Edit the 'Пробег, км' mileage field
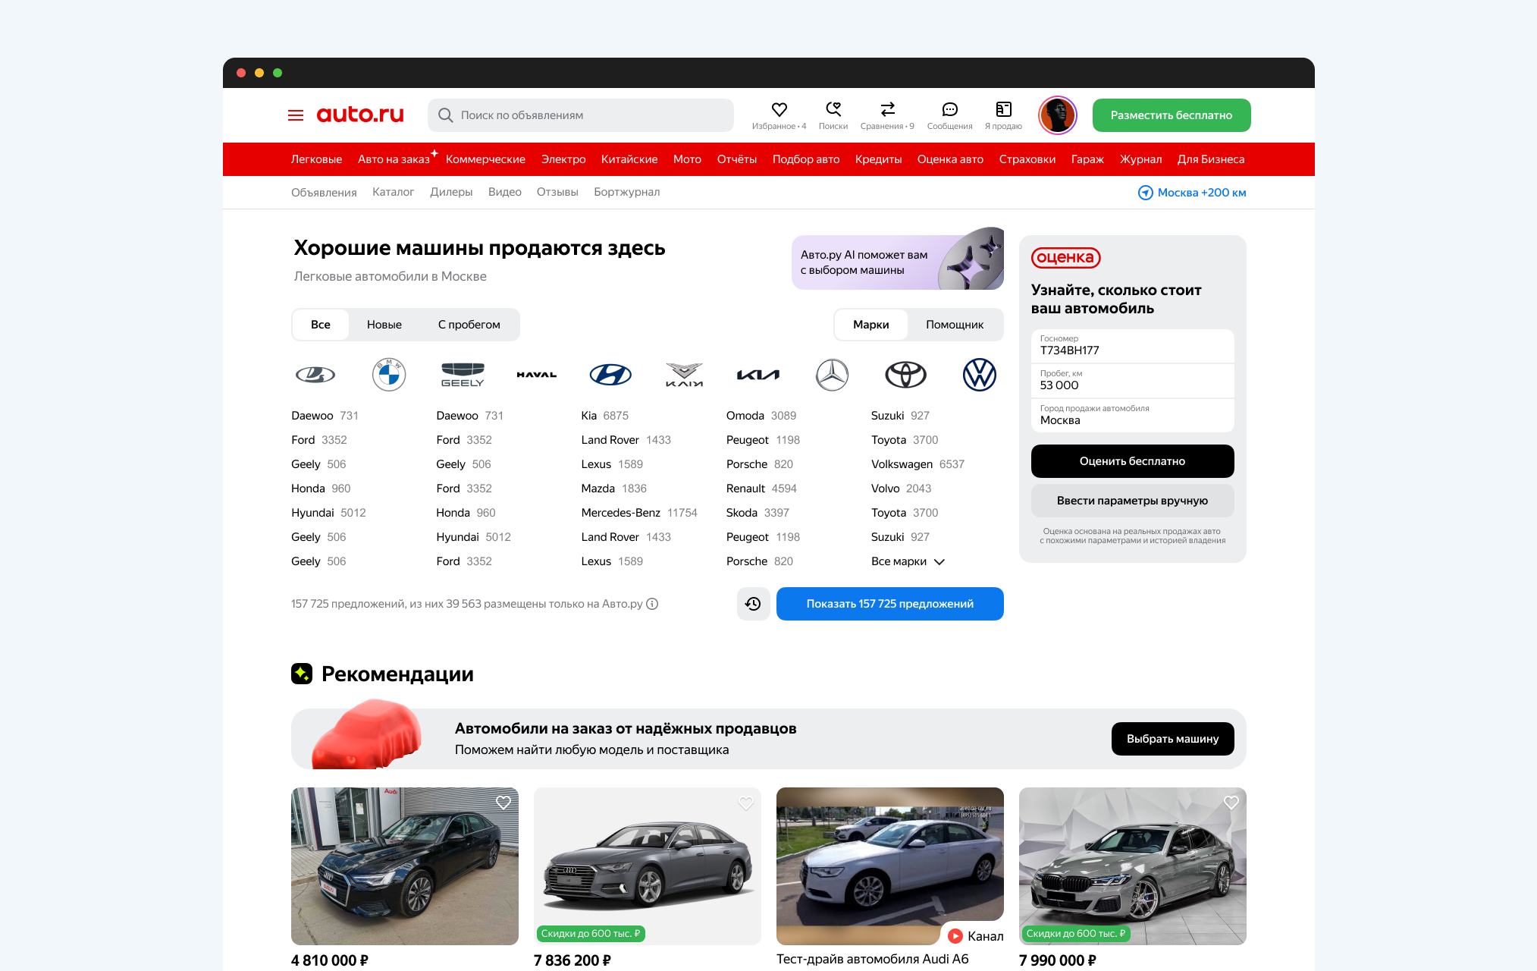Screen dimensions: 1537x971 [1133, 381]
